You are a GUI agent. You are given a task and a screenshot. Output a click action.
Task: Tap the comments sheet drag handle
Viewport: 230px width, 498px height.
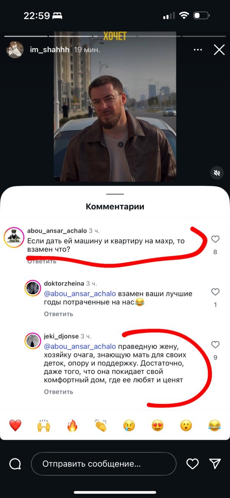(x=115, y=194)
